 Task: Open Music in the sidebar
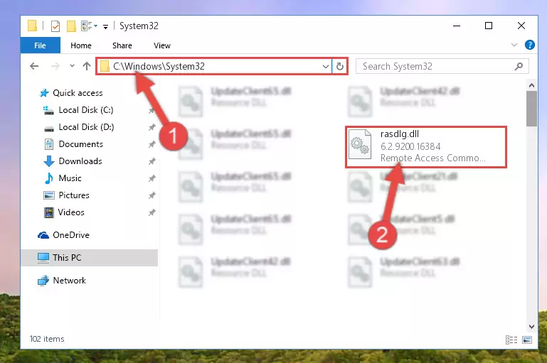pyautogui.click(x=70, y=178)
